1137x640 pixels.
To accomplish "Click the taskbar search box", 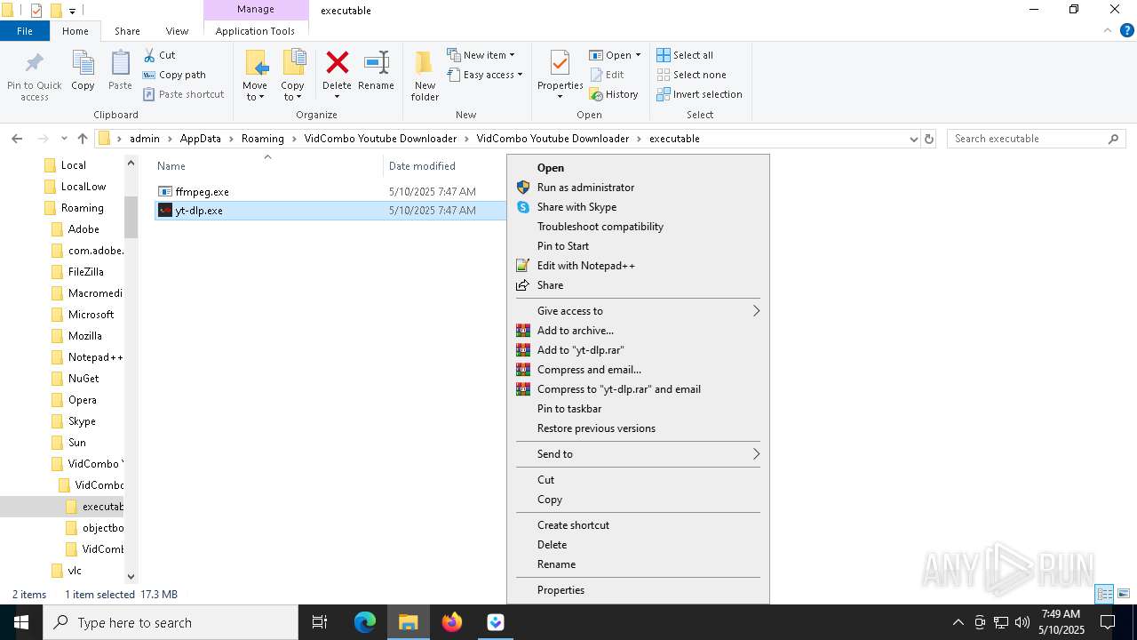I will [x=171, y=622].
